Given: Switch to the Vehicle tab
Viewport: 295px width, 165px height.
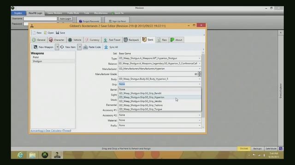Looking at the screenshot, I should point(75,40).
